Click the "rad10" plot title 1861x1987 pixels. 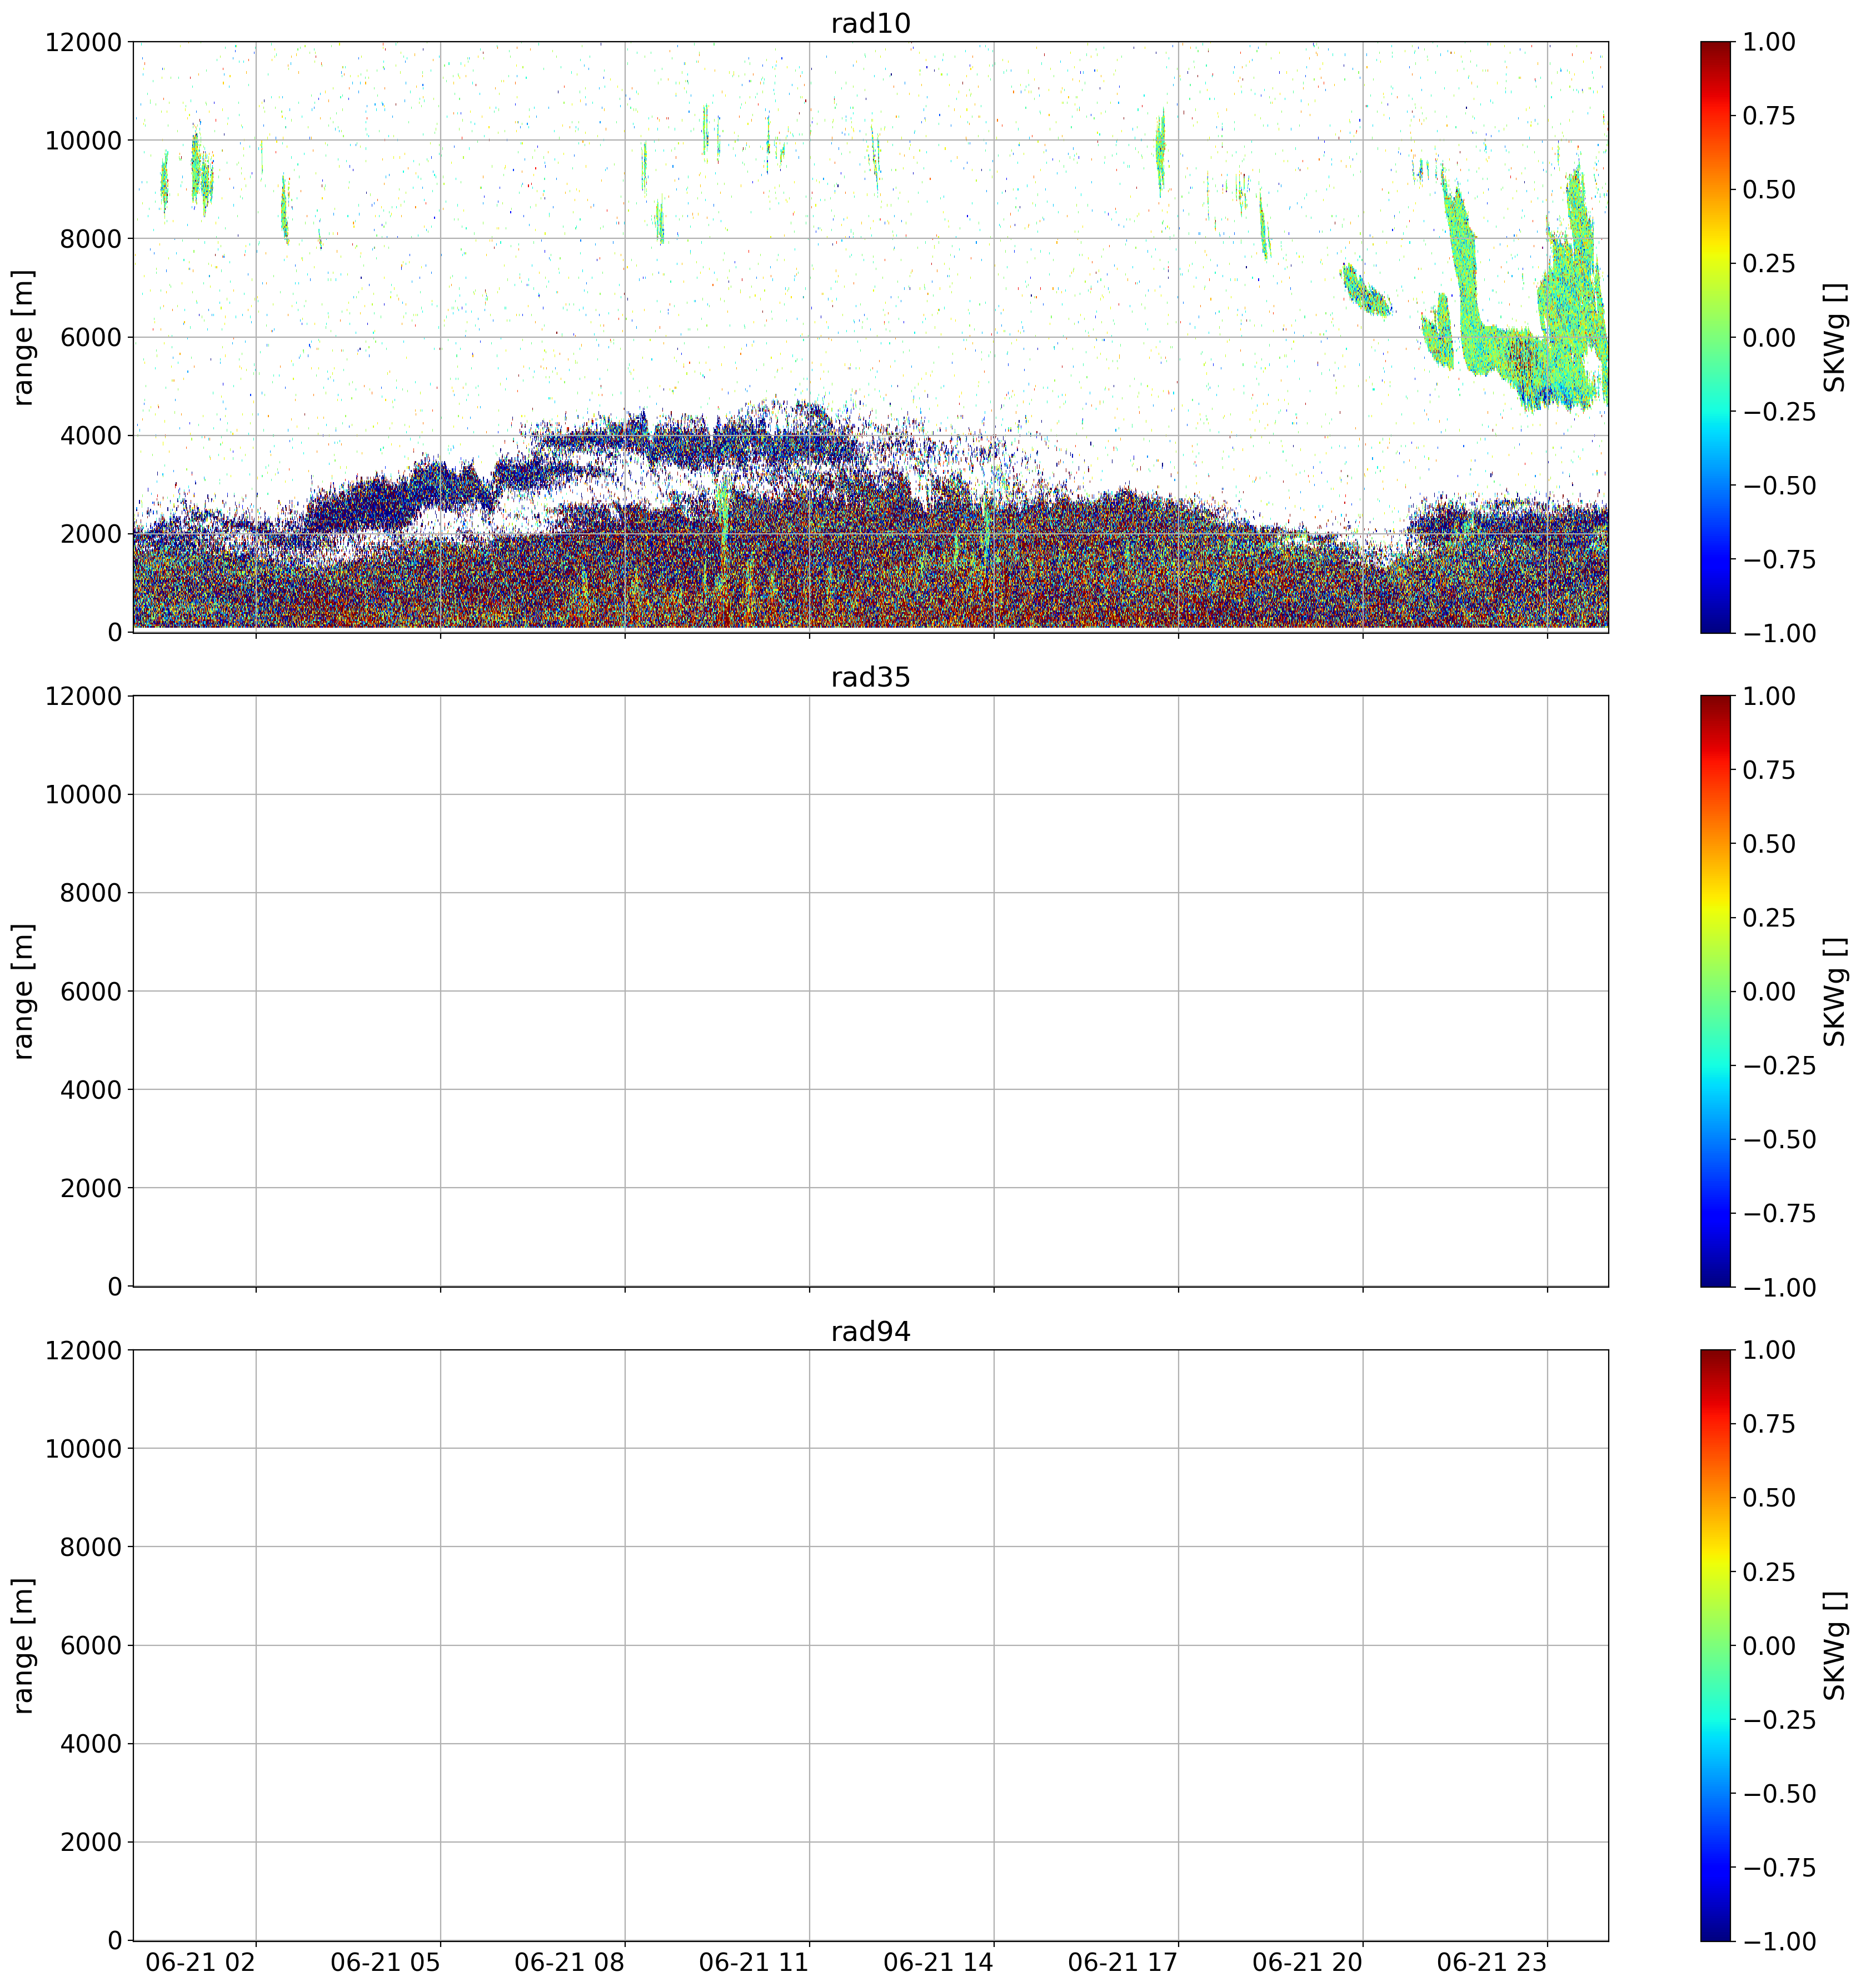pyautogui.click(x=870, y=23)
